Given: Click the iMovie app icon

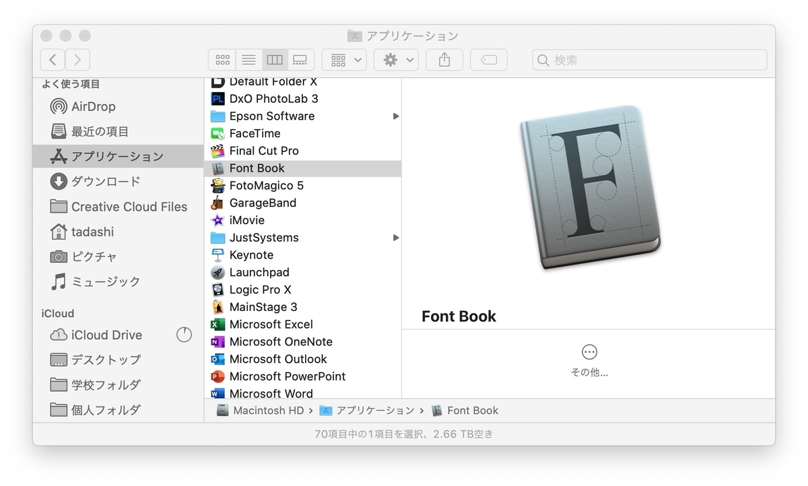Looking at the screenshot, I should pos(217,220).
